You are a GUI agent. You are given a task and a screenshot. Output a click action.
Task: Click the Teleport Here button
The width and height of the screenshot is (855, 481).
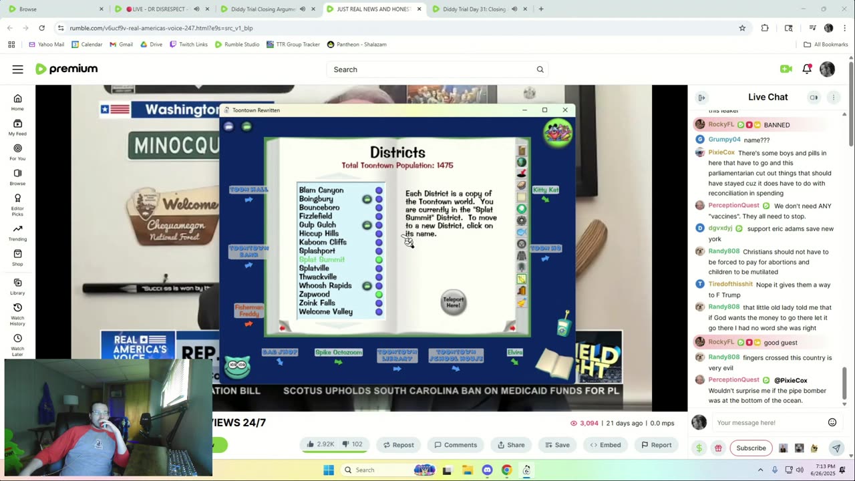(454, 303)
